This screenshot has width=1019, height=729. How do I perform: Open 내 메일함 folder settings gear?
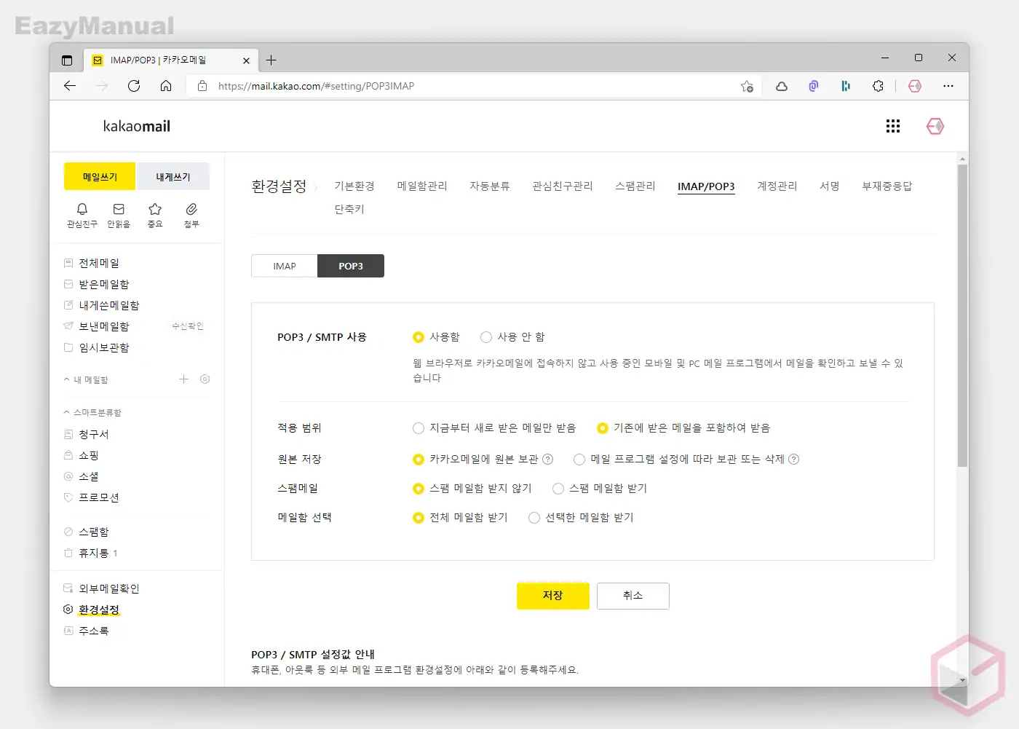pos(205,379)
